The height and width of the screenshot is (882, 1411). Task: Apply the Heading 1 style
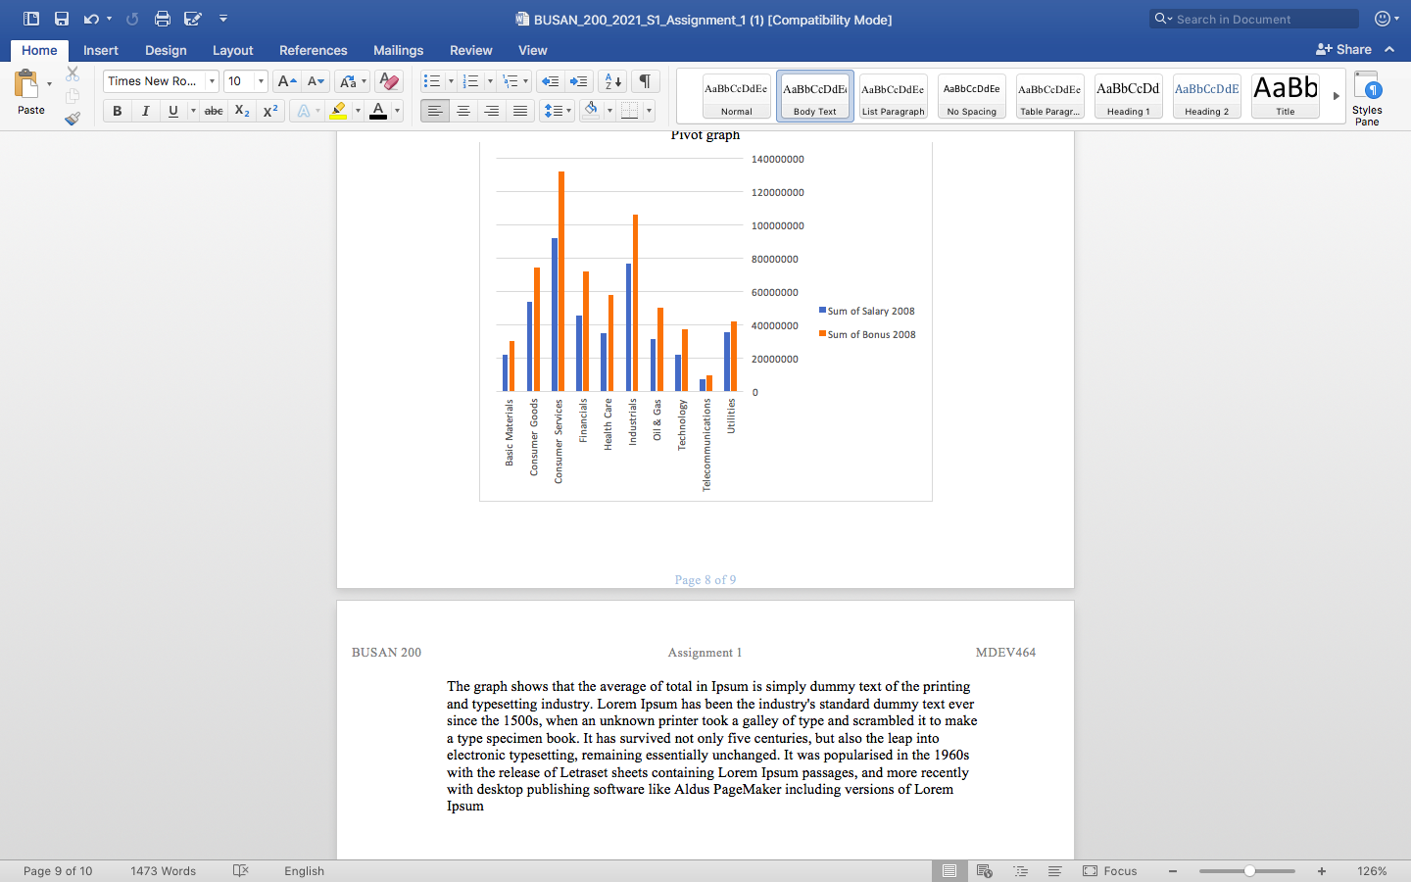click(1128, 96)
